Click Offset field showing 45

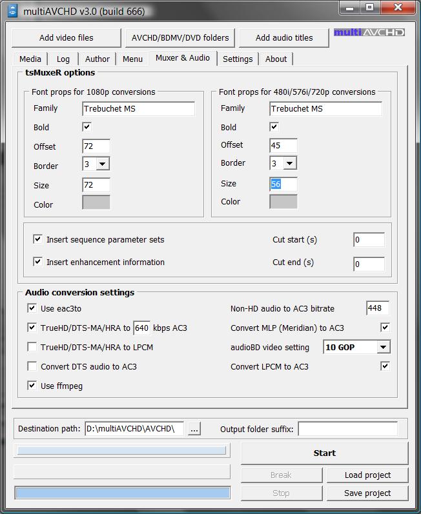point(283,145)
